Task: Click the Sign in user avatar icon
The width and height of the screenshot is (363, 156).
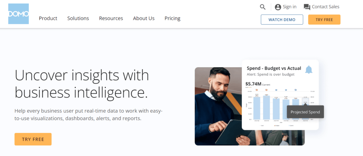Action: 278,7
